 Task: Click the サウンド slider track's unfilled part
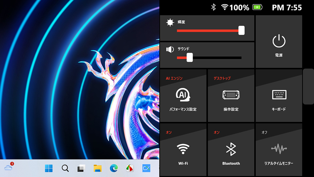217,58
